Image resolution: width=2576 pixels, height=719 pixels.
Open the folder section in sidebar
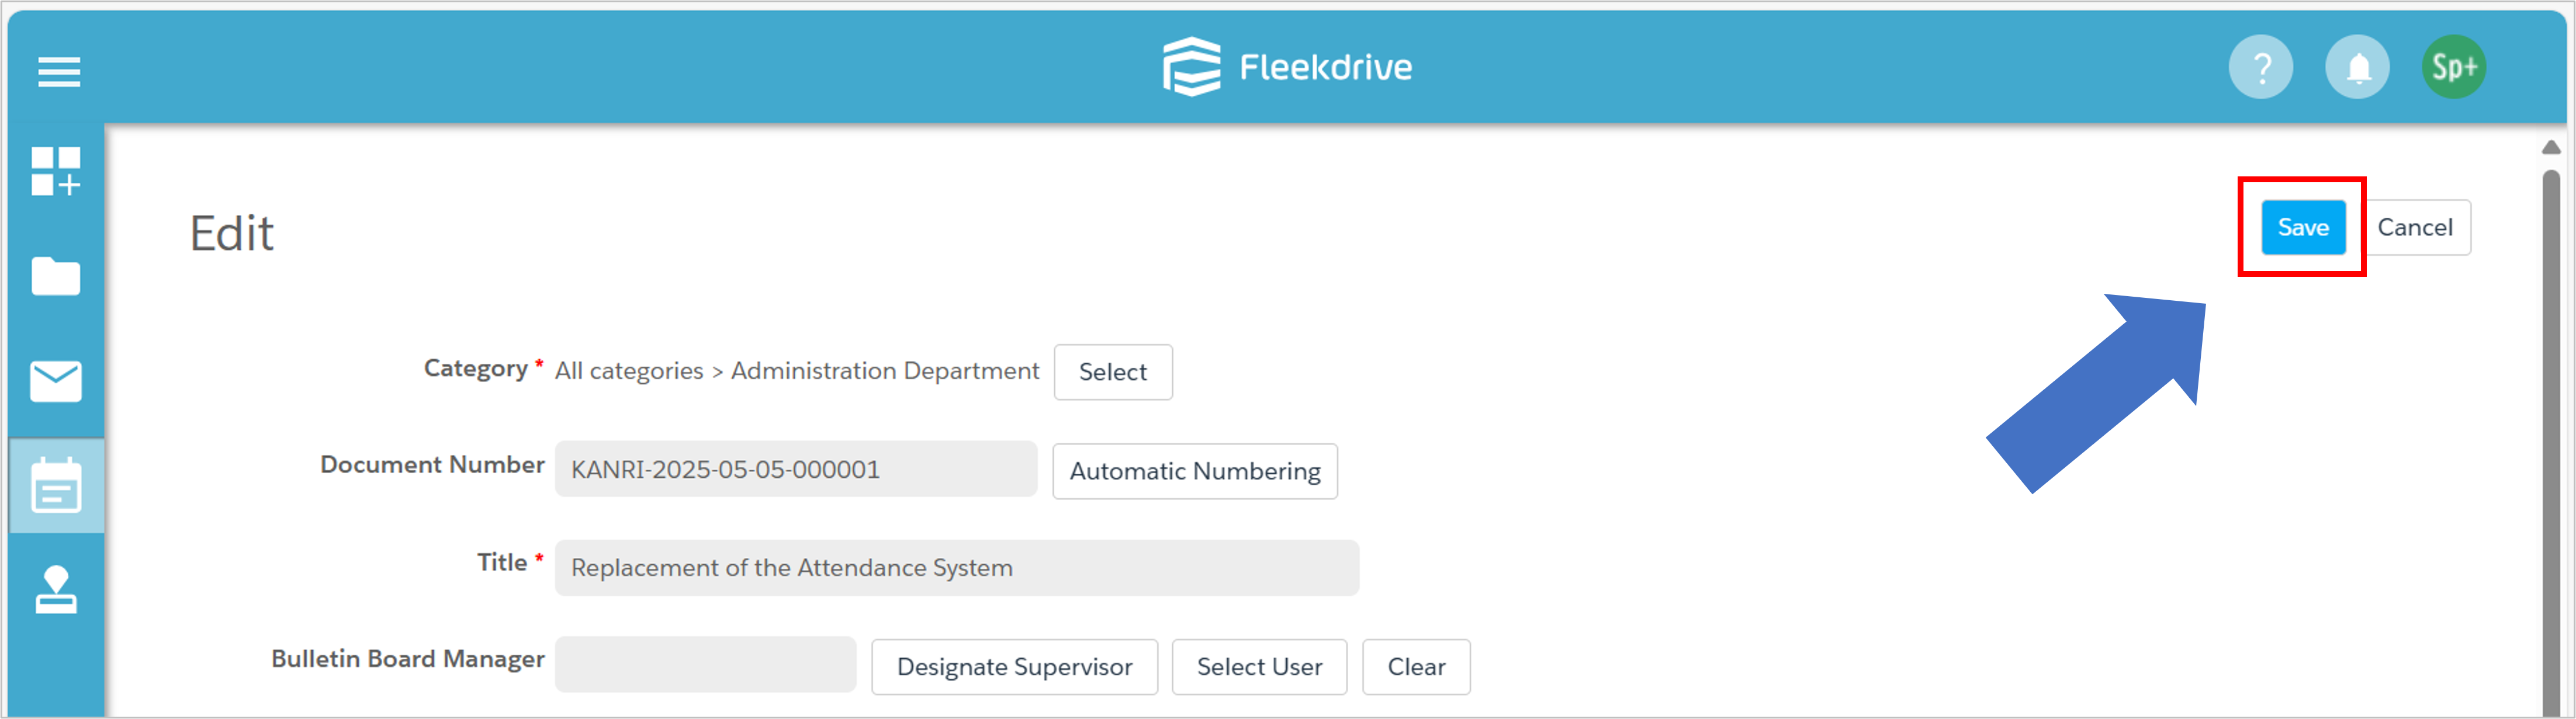coord(56,276)
